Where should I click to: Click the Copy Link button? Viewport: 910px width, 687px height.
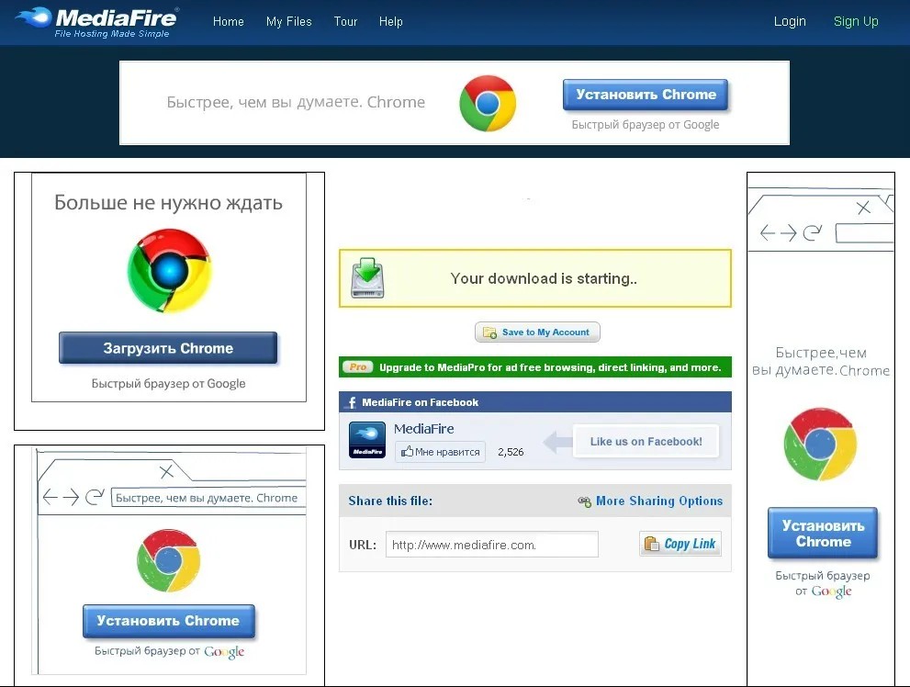[x=680, y=544]
